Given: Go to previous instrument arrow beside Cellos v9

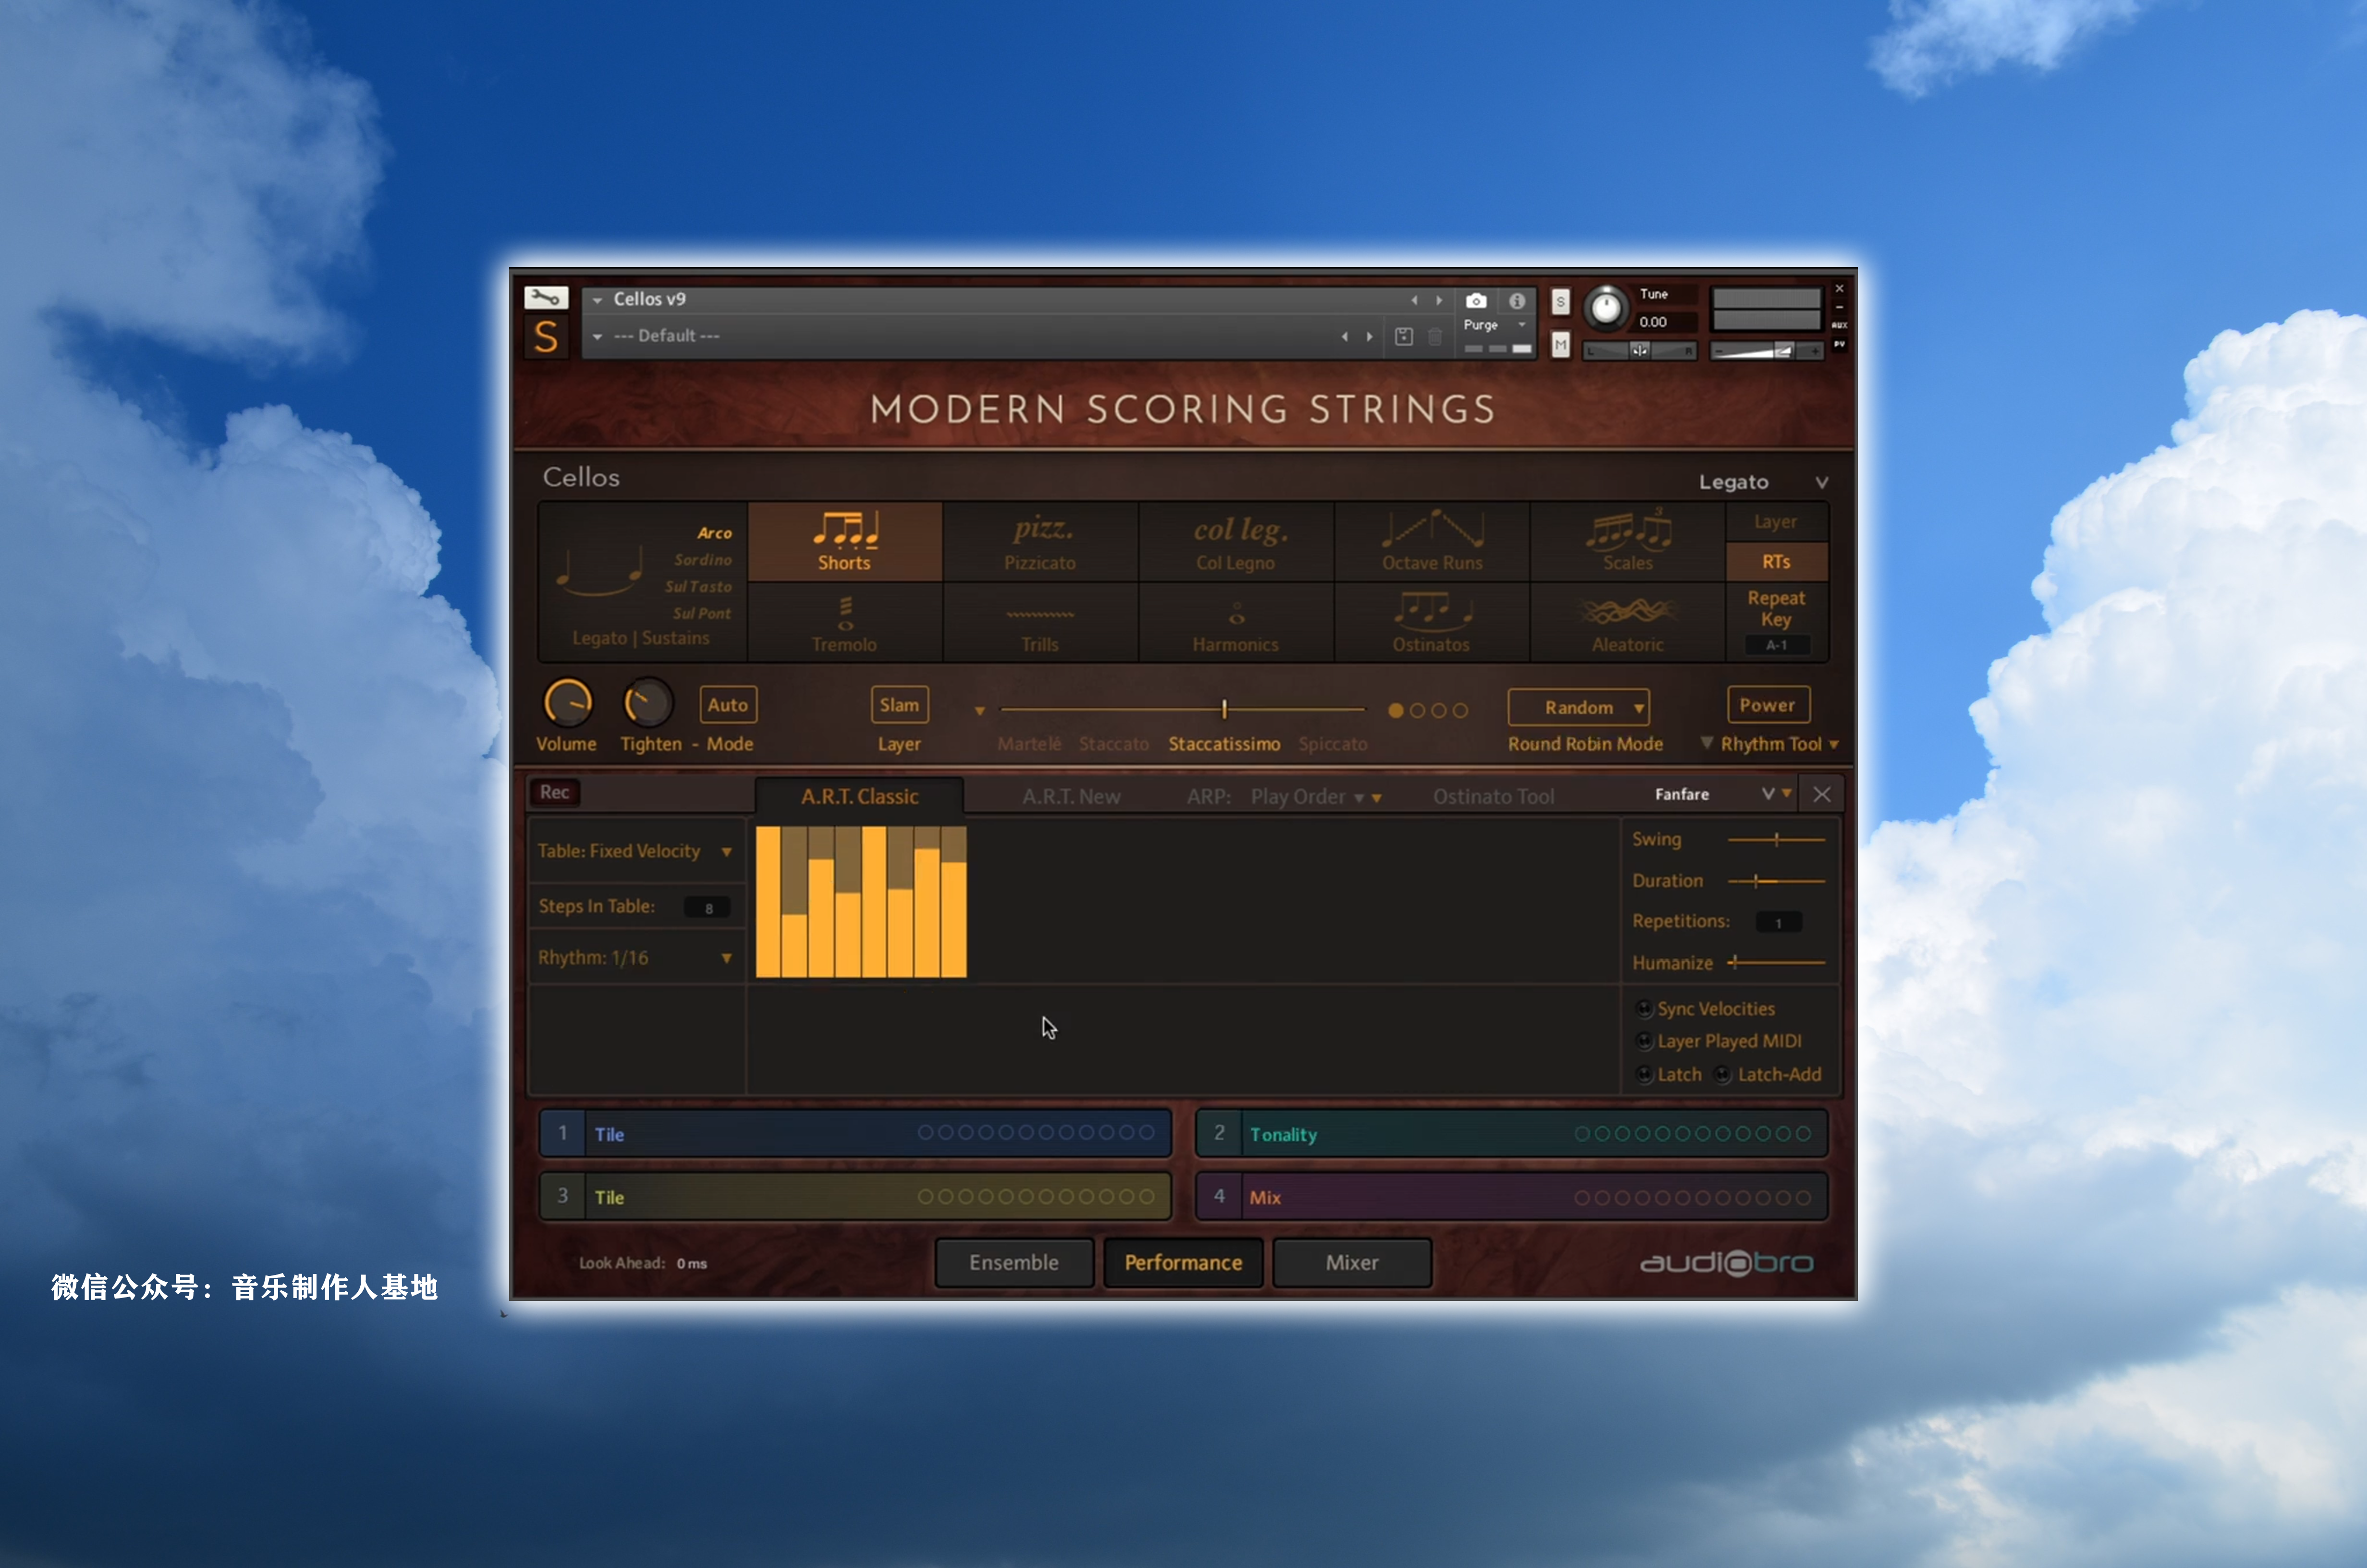Looking at the screenshot, I should [1414, 300].
